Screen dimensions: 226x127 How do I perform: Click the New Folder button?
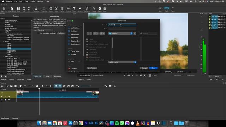[92, 68]
